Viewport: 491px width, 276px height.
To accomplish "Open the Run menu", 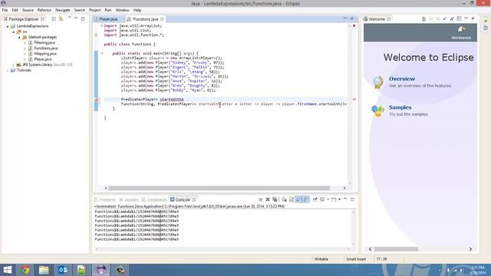I will tap(108, 10).
